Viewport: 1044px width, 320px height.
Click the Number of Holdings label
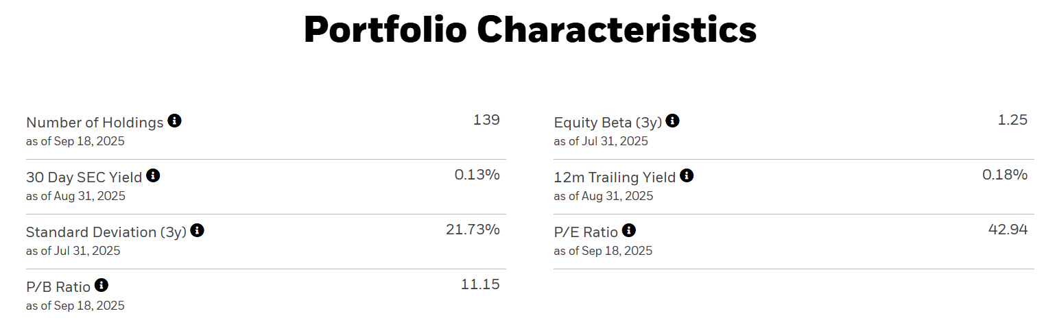(x=95, y=123)
